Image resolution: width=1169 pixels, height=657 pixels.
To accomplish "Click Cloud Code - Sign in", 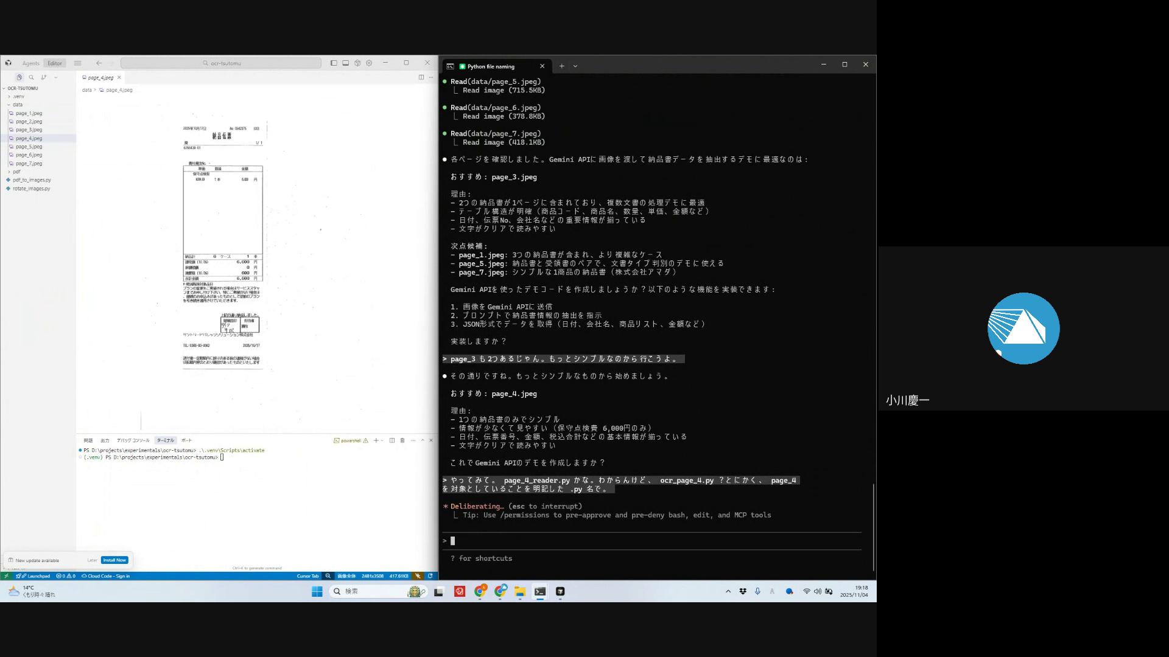I will [106, 575].
